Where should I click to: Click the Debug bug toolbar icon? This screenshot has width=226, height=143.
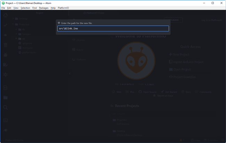pyautogui.click(x=6, y=55)
